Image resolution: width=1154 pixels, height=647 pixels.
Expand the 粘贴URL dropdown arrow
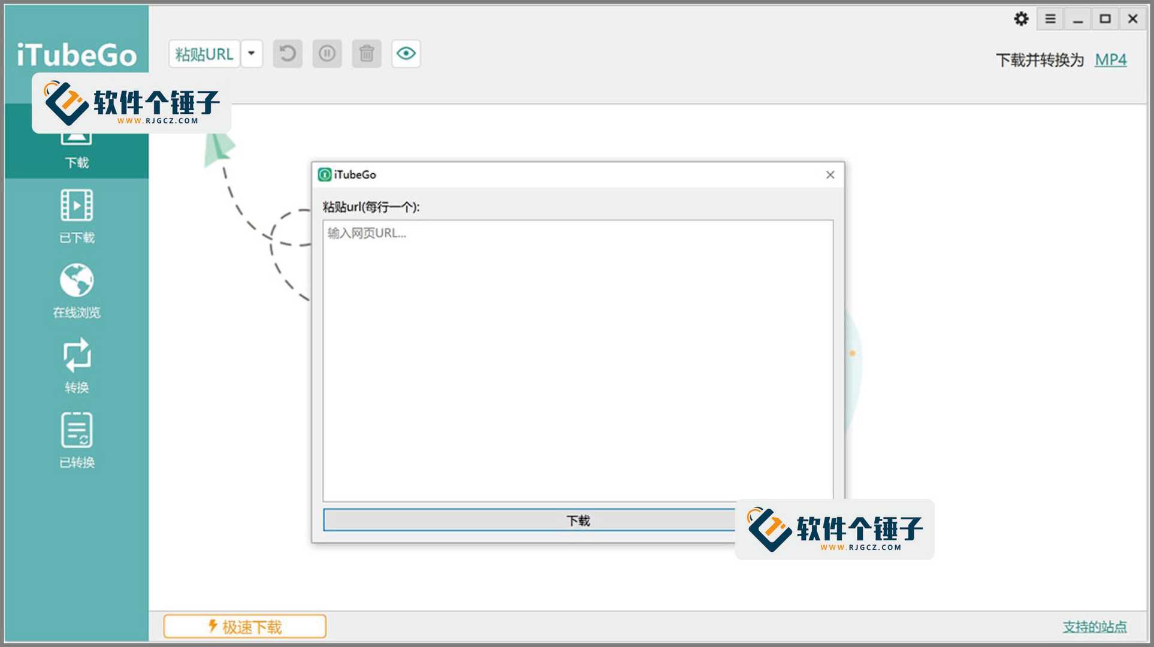click(x=252, y=54)
